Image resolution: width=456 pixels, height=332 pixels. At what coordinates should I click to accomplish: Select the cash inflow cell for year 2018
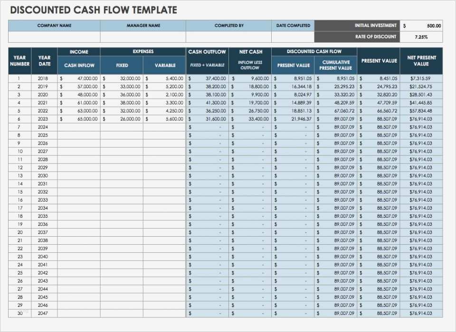tap(79, 78)
